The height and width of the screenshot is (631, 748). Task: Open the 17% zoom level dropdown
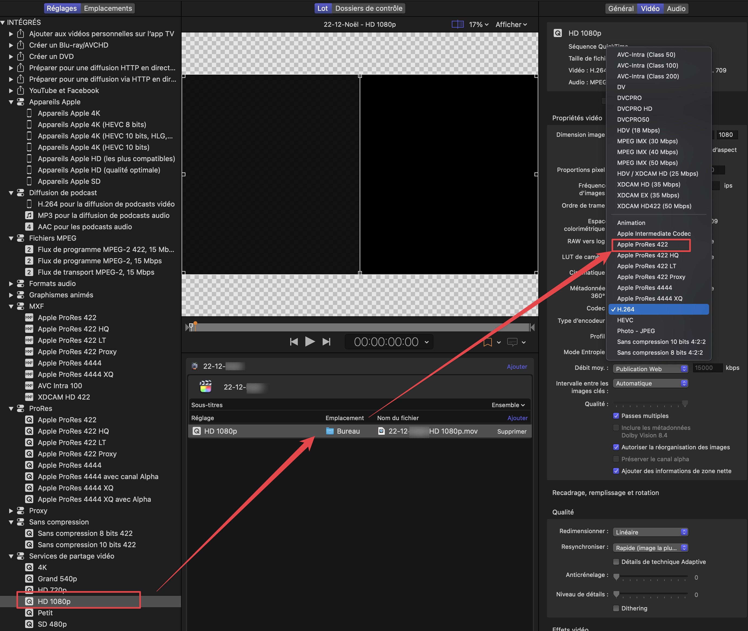pos(478,24)
